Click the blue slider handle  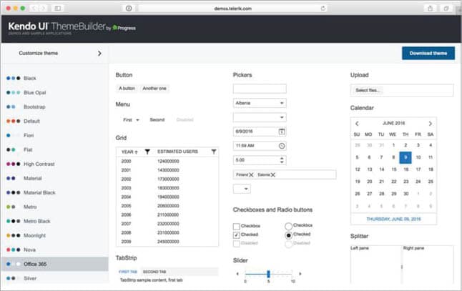coord(268,274)
